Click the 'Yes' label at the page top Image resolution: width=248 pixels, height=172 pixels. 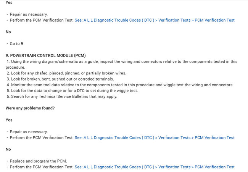click(9, 2)
